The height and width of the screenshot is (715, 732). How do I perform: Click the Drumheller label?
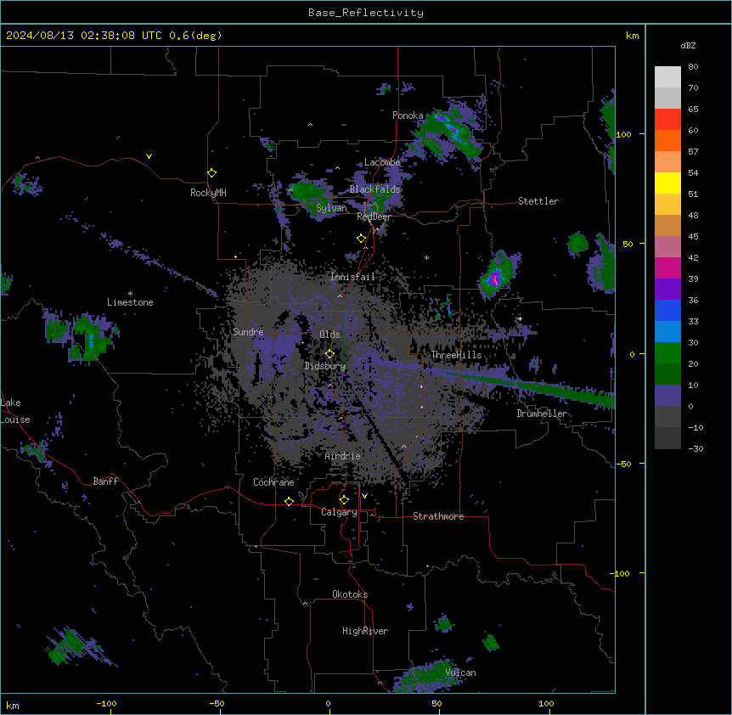pyautogui.click(x=542, y=414)
